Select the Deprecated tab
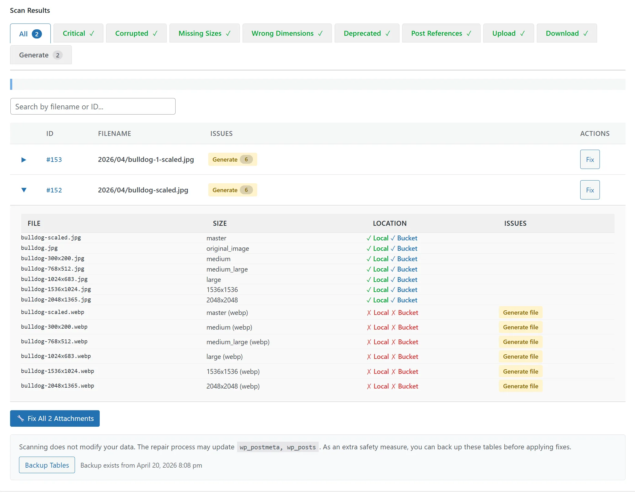This screenshot has width=635, height=493. pyautogui.click(x=367, y=33)
